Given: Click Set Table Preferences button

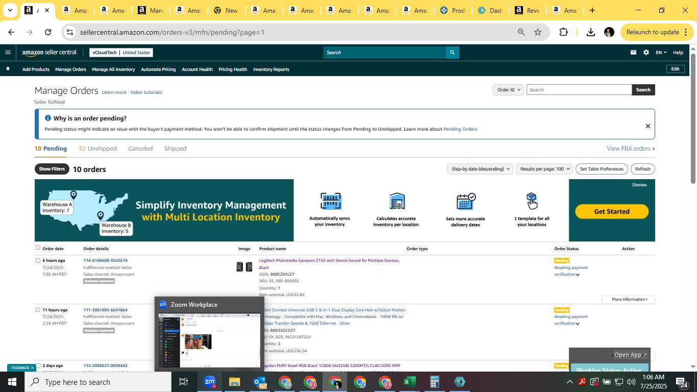Looking at the screenshot, I should click(x=602, y=169).
